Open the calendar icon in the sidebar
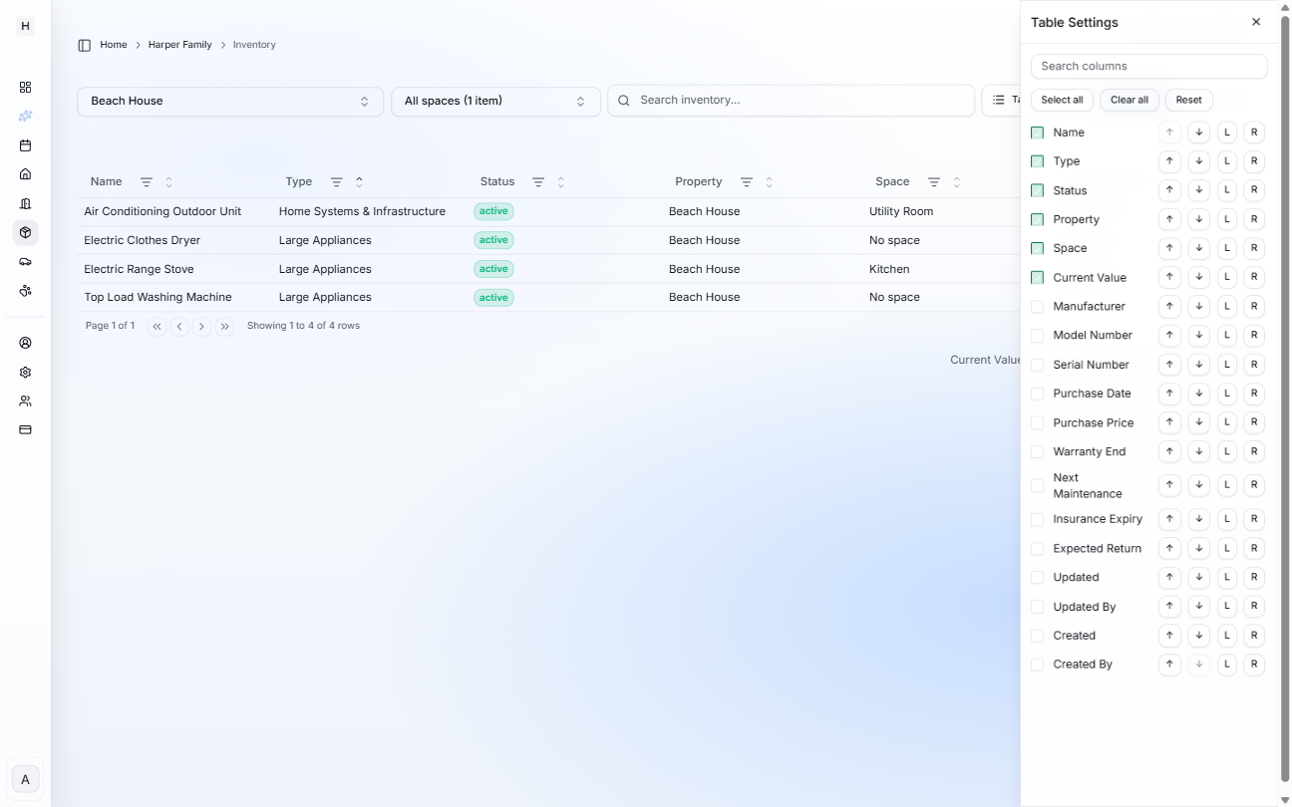Screen dimensions: 1292x807 [26, 145]
